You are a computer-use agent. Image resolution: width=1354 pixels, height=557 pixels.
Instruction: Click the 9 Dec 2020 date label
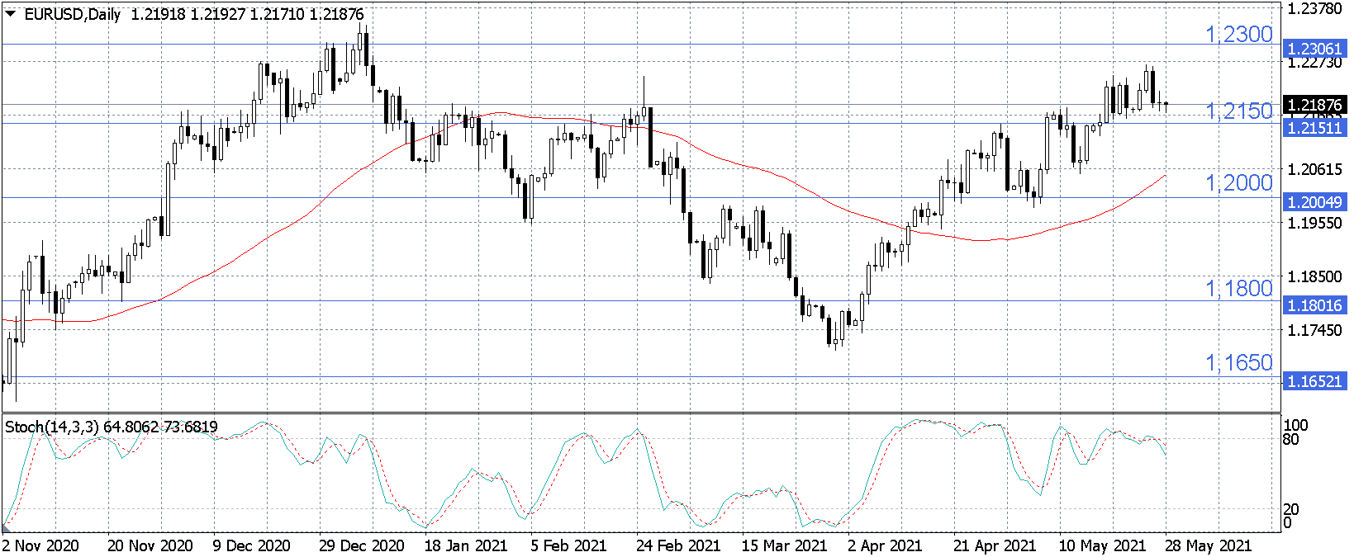[x=252, y=545]
